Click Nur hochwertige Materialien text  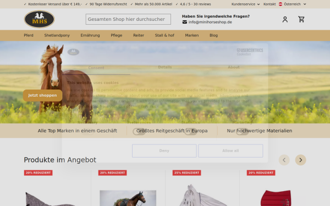tap(260, 131)
